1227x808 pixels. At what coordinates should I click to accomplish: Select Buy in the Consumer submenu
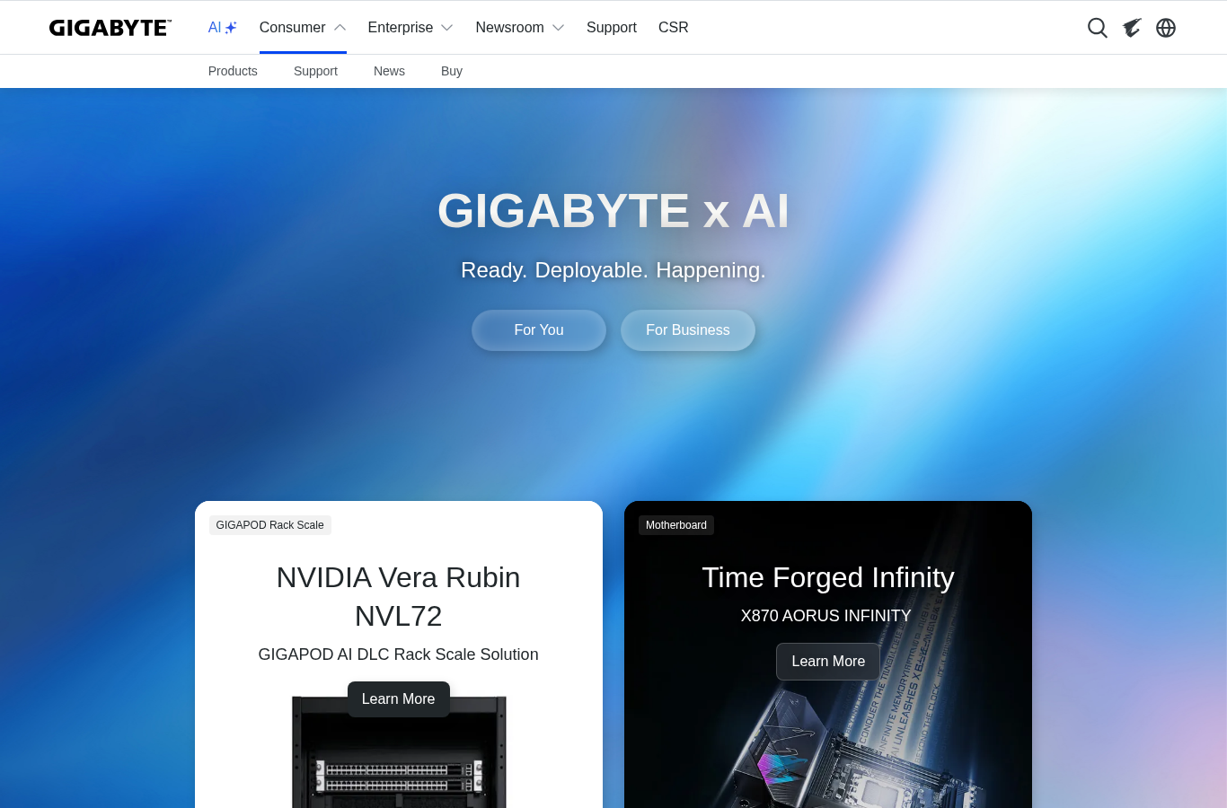pyautogui.click(x=452, y=71)
